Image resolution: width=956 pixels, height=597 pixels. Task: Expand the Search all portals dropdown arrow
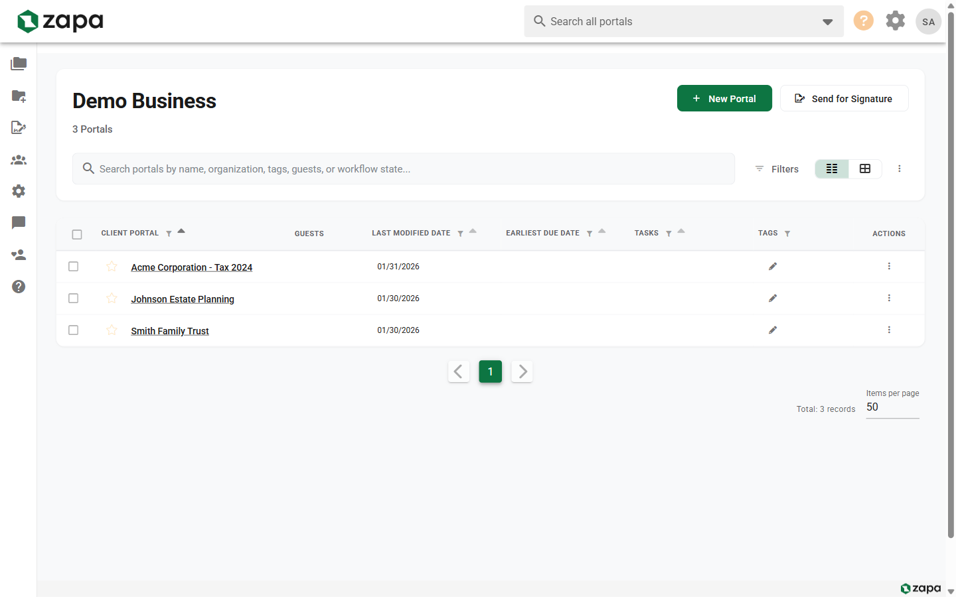pos(828,22)
